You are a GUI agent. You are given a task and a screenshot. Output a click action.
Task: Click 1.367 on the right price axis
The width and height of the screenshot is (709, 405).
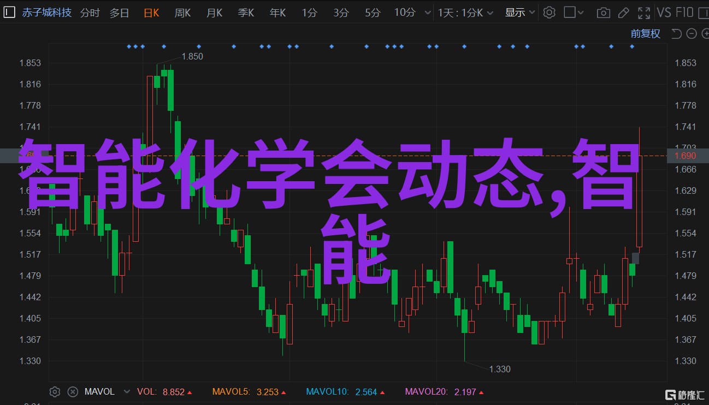click(x=686, y=340)
